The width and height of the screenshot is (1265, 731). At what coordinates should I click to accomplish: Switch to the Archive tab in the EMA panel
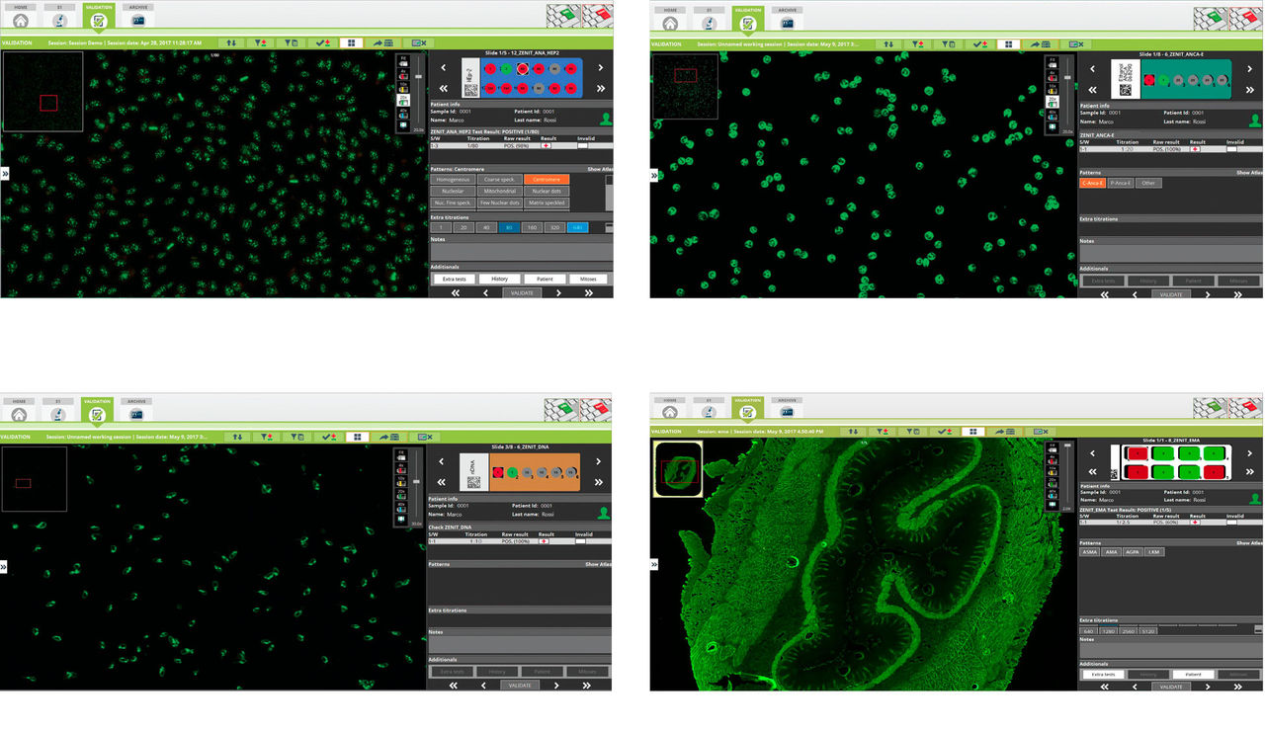tap(787, 408)
